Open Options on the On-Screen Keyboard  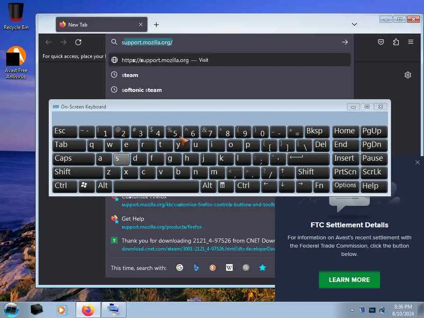346,187
